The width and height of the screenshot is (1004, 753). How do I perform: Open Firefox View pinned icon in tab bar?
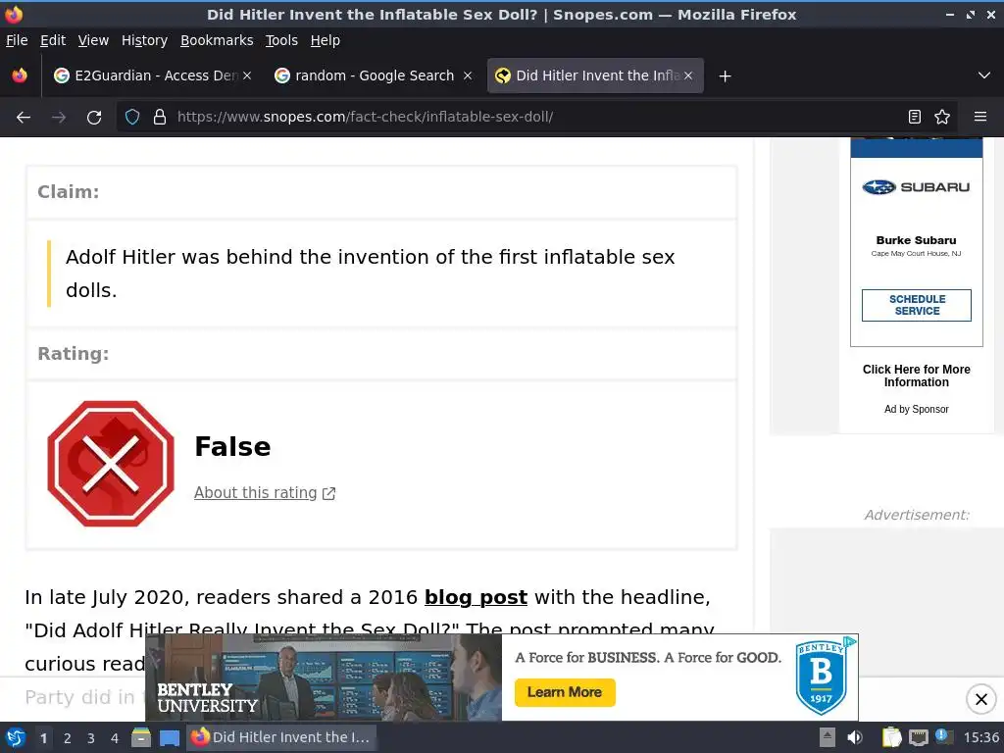tap(20, 75)
